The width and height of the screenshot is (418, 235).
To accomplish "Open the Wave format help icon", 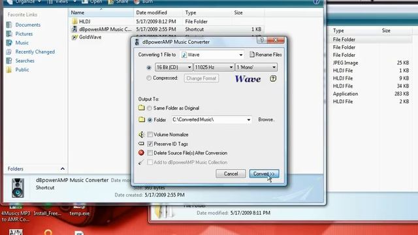I will click(273, 78).
